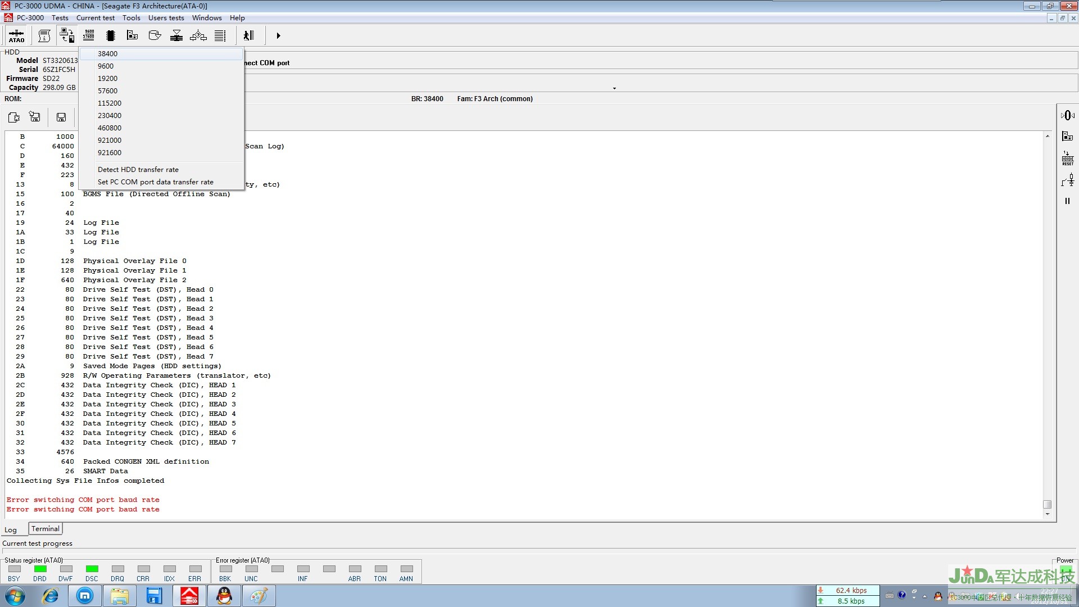Click the horizontal lines list toolbar icon

click(220, 35)
